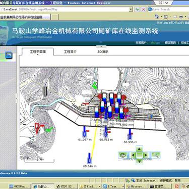Switch to the 工程简介 tab
The width and height of the screenshot is (189, 189).
70,51
